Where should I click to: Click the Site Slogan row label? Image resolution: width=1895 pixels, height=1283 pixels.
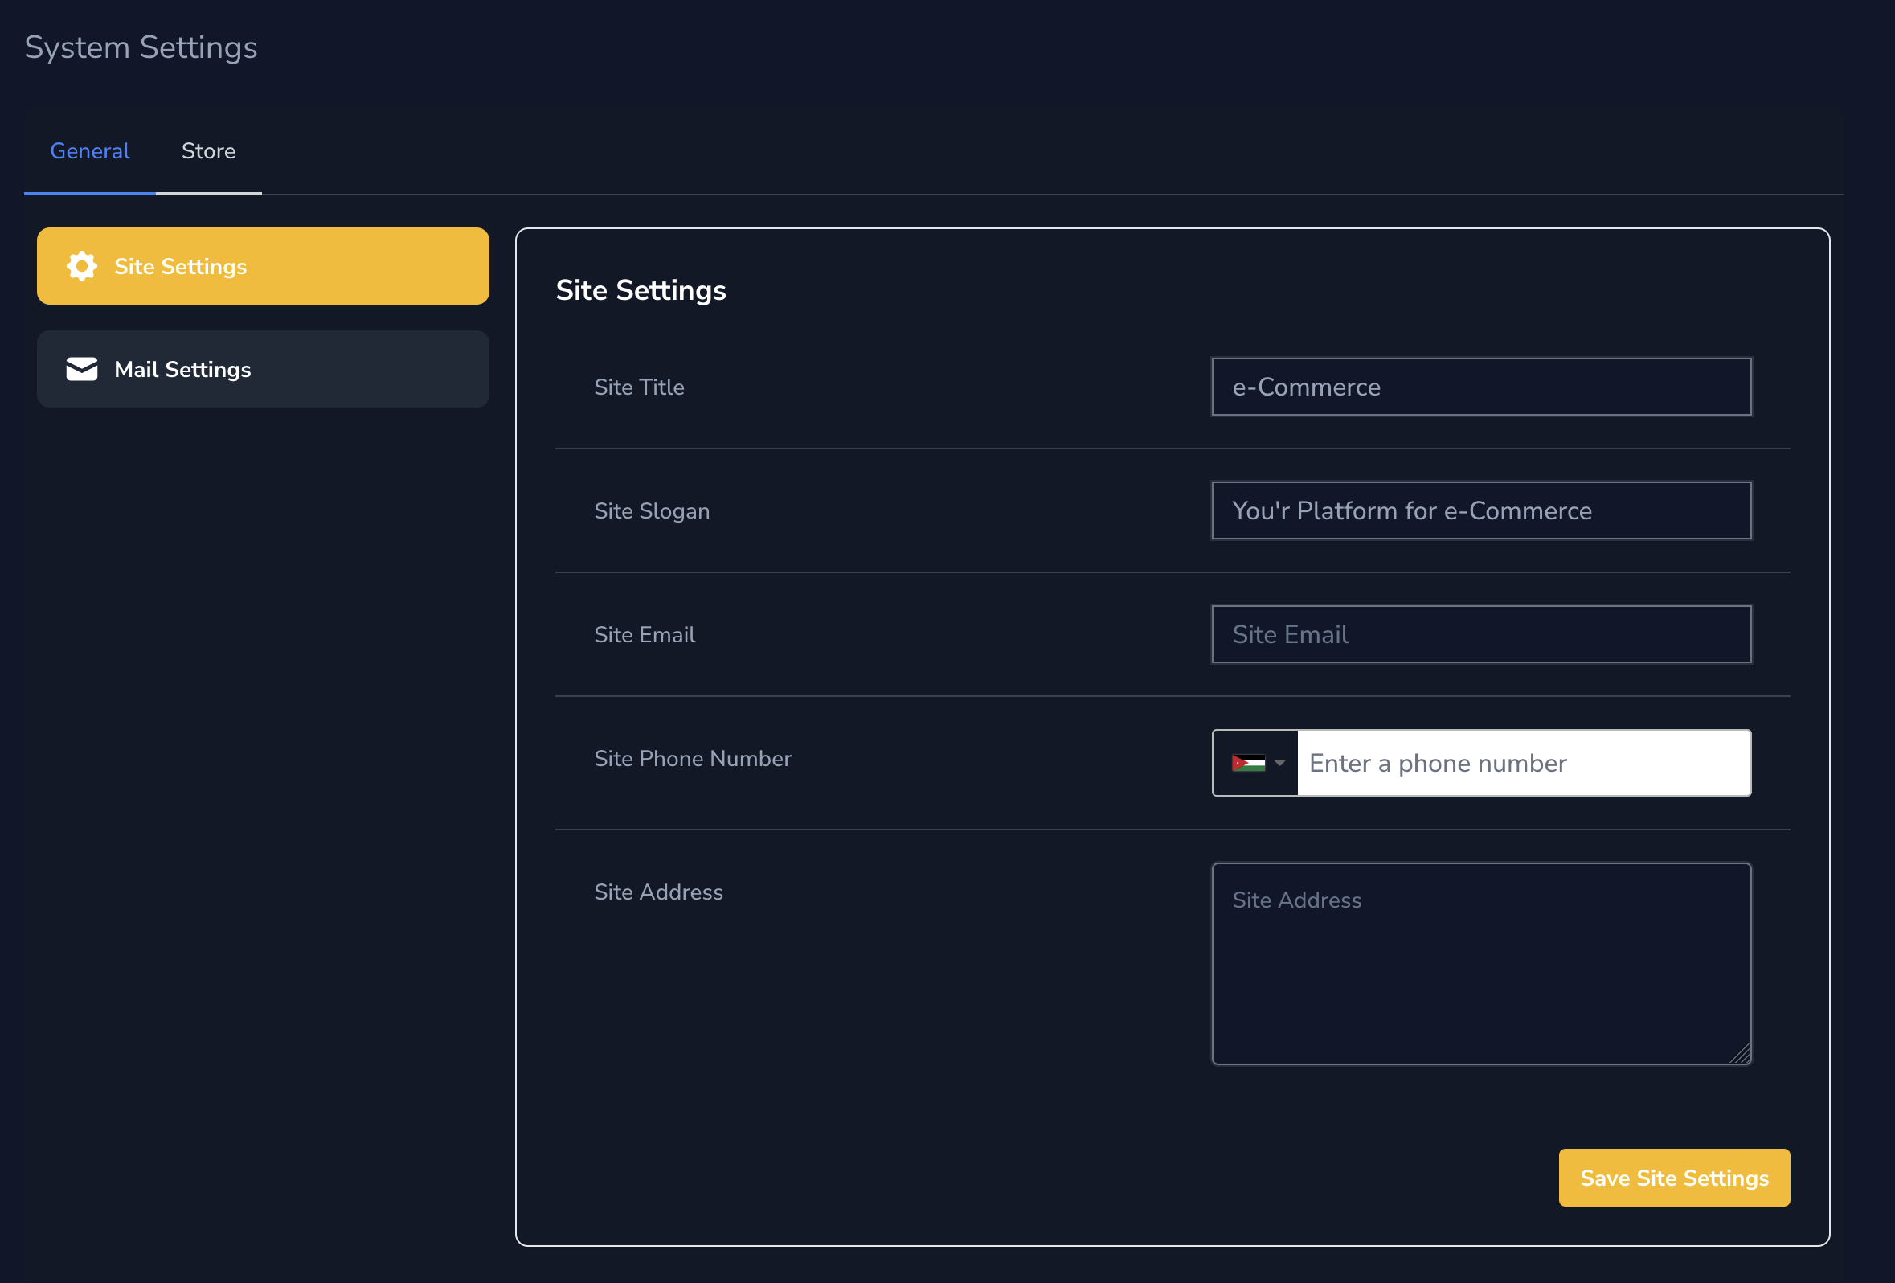click(x=652, y=510)
